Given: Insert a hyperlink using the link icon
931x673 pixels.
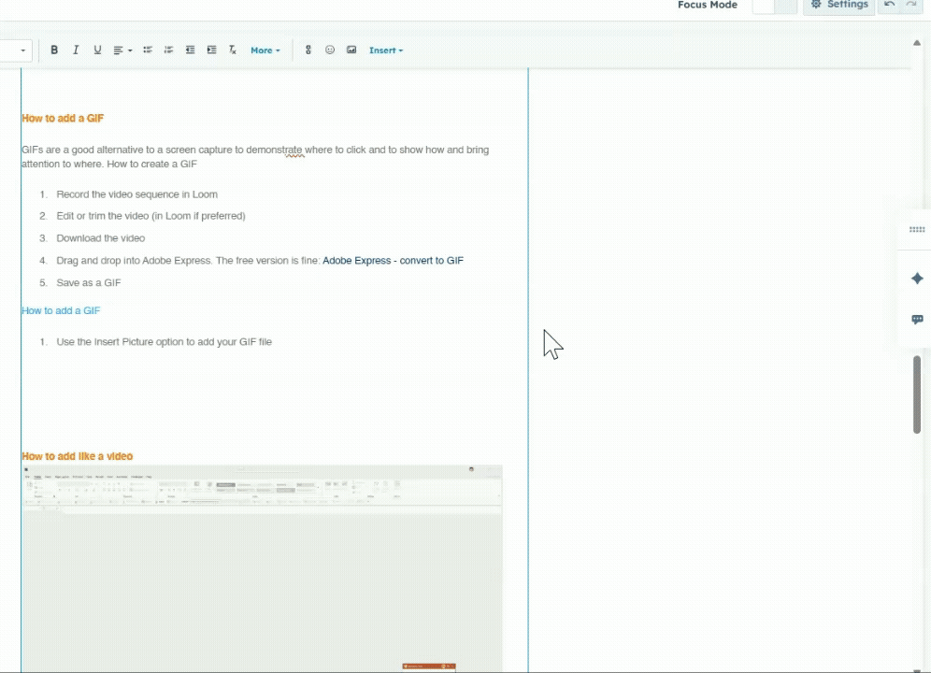Looking at the screenshot, I should tap(308, 50).
